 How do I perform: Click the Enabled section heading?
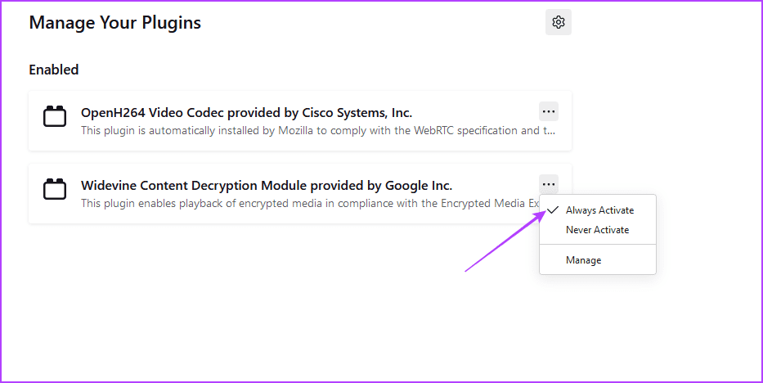coord(54,70)
